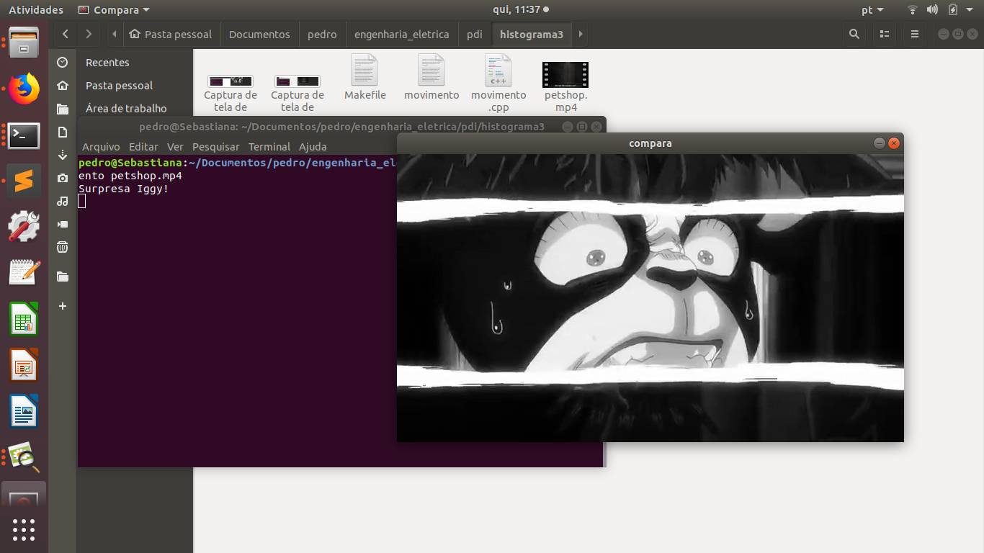Open Editar menu in Terminal
The height and width of the screenshot is (553, 984).
point(143,146)
